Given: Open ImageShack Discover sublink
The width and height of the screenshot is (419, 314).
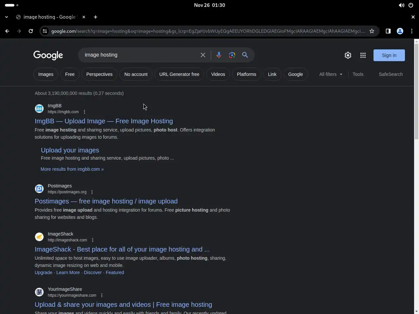Looking at the screenshot, I should click(x=93, y=272).
